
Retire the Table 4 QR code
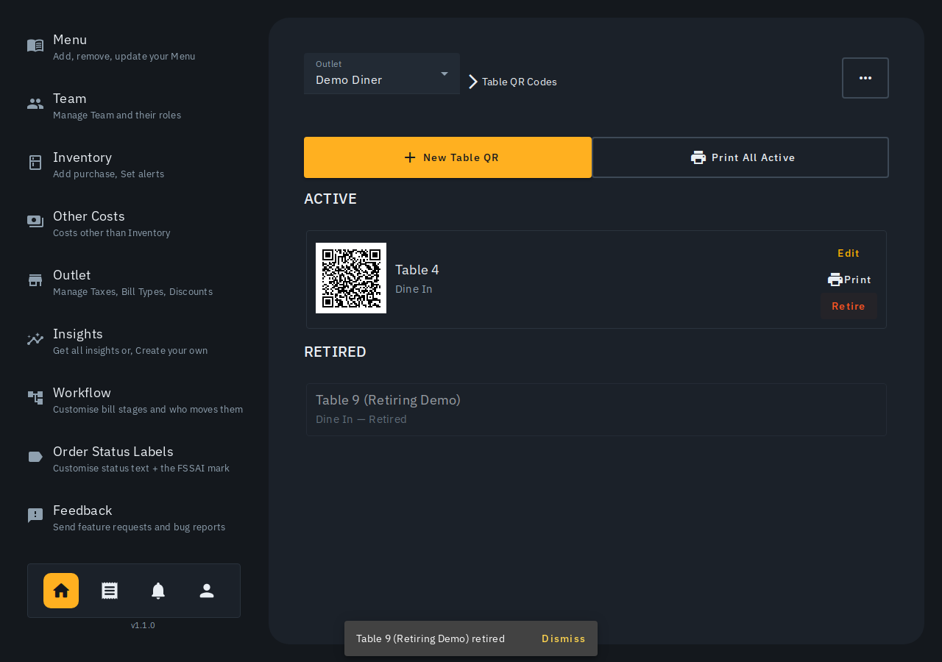coord(849,306)
